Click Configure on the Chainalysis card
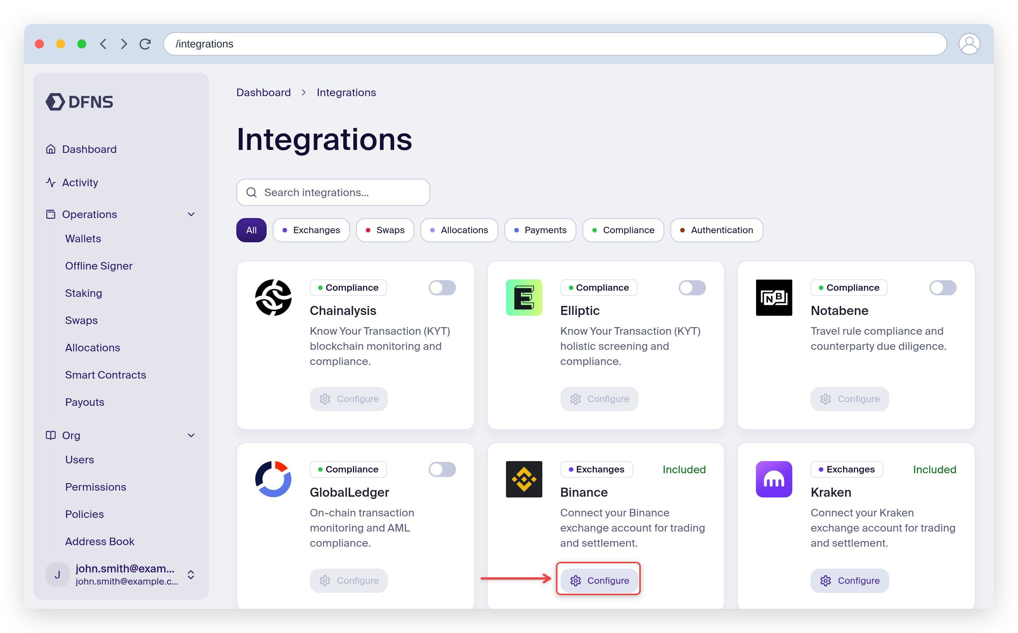The height and width of the screenshot is (633, 1018). pos(349,399)
